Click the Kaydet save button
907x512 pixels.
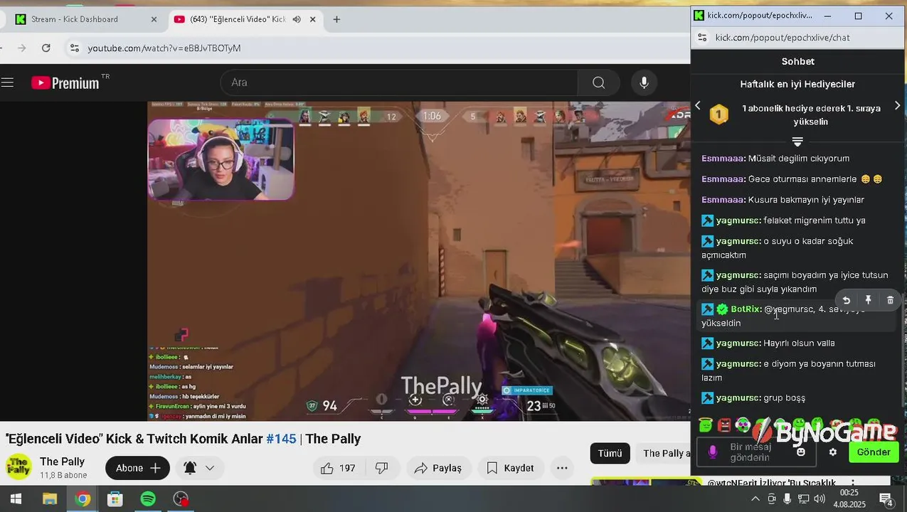click(510, 468)
